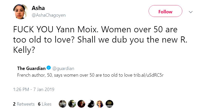The height and width of the screenshot is (111, 206).
Task: Open the last liker avatar with black awards logo
Action: tap(109, 104)
